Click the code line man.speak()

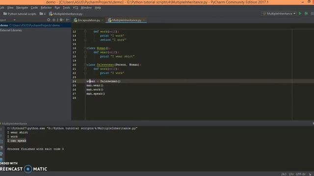(96, 93)
